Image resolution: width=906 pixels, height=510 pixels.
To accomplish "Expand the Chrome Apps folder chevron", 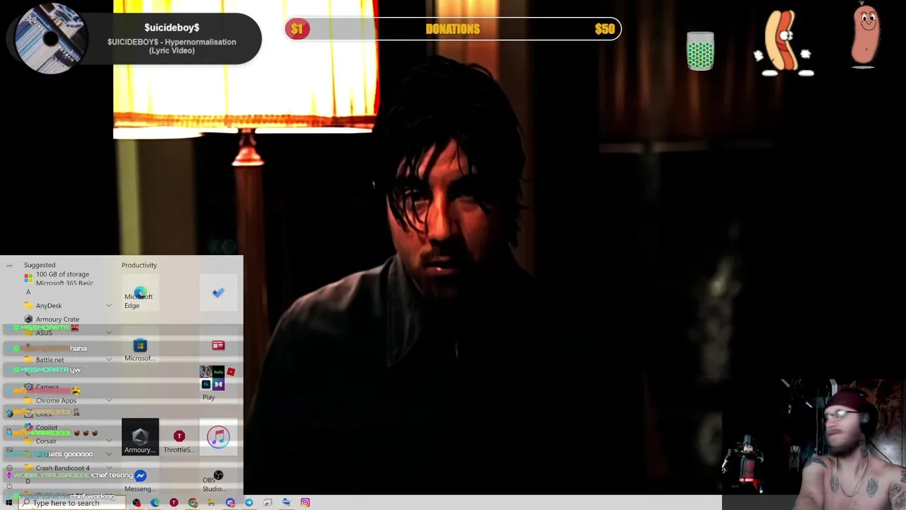I will [109, 401].
